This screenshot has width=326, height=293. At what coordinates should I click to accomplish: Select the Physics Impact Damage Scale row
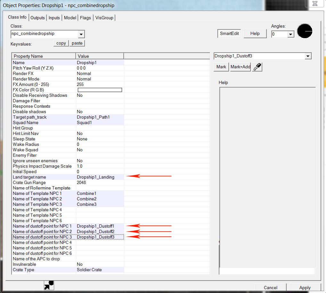[x=68, y=166]
